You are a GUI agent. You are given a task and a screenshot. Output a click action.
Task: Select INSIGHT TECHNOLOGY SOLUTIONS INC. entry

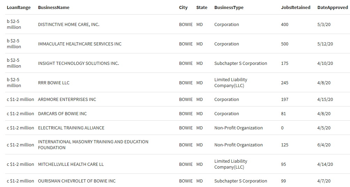pos(78,63)
